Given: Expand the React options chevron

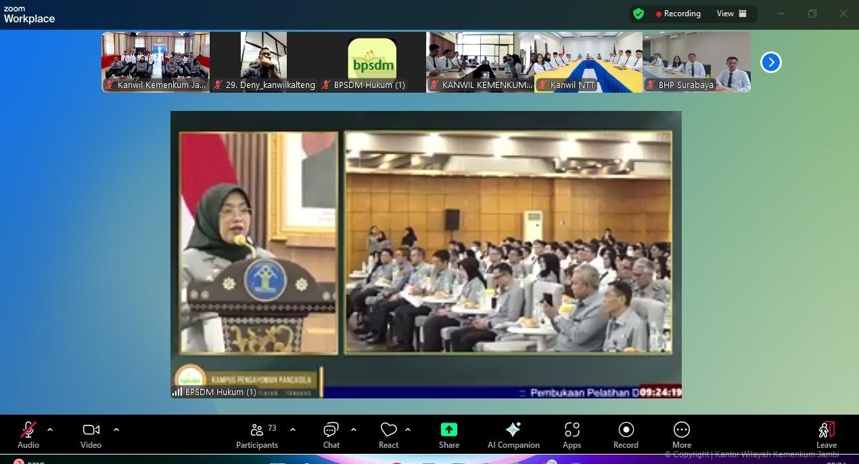Looking at the screenshot, I should (x=408, y=430).
